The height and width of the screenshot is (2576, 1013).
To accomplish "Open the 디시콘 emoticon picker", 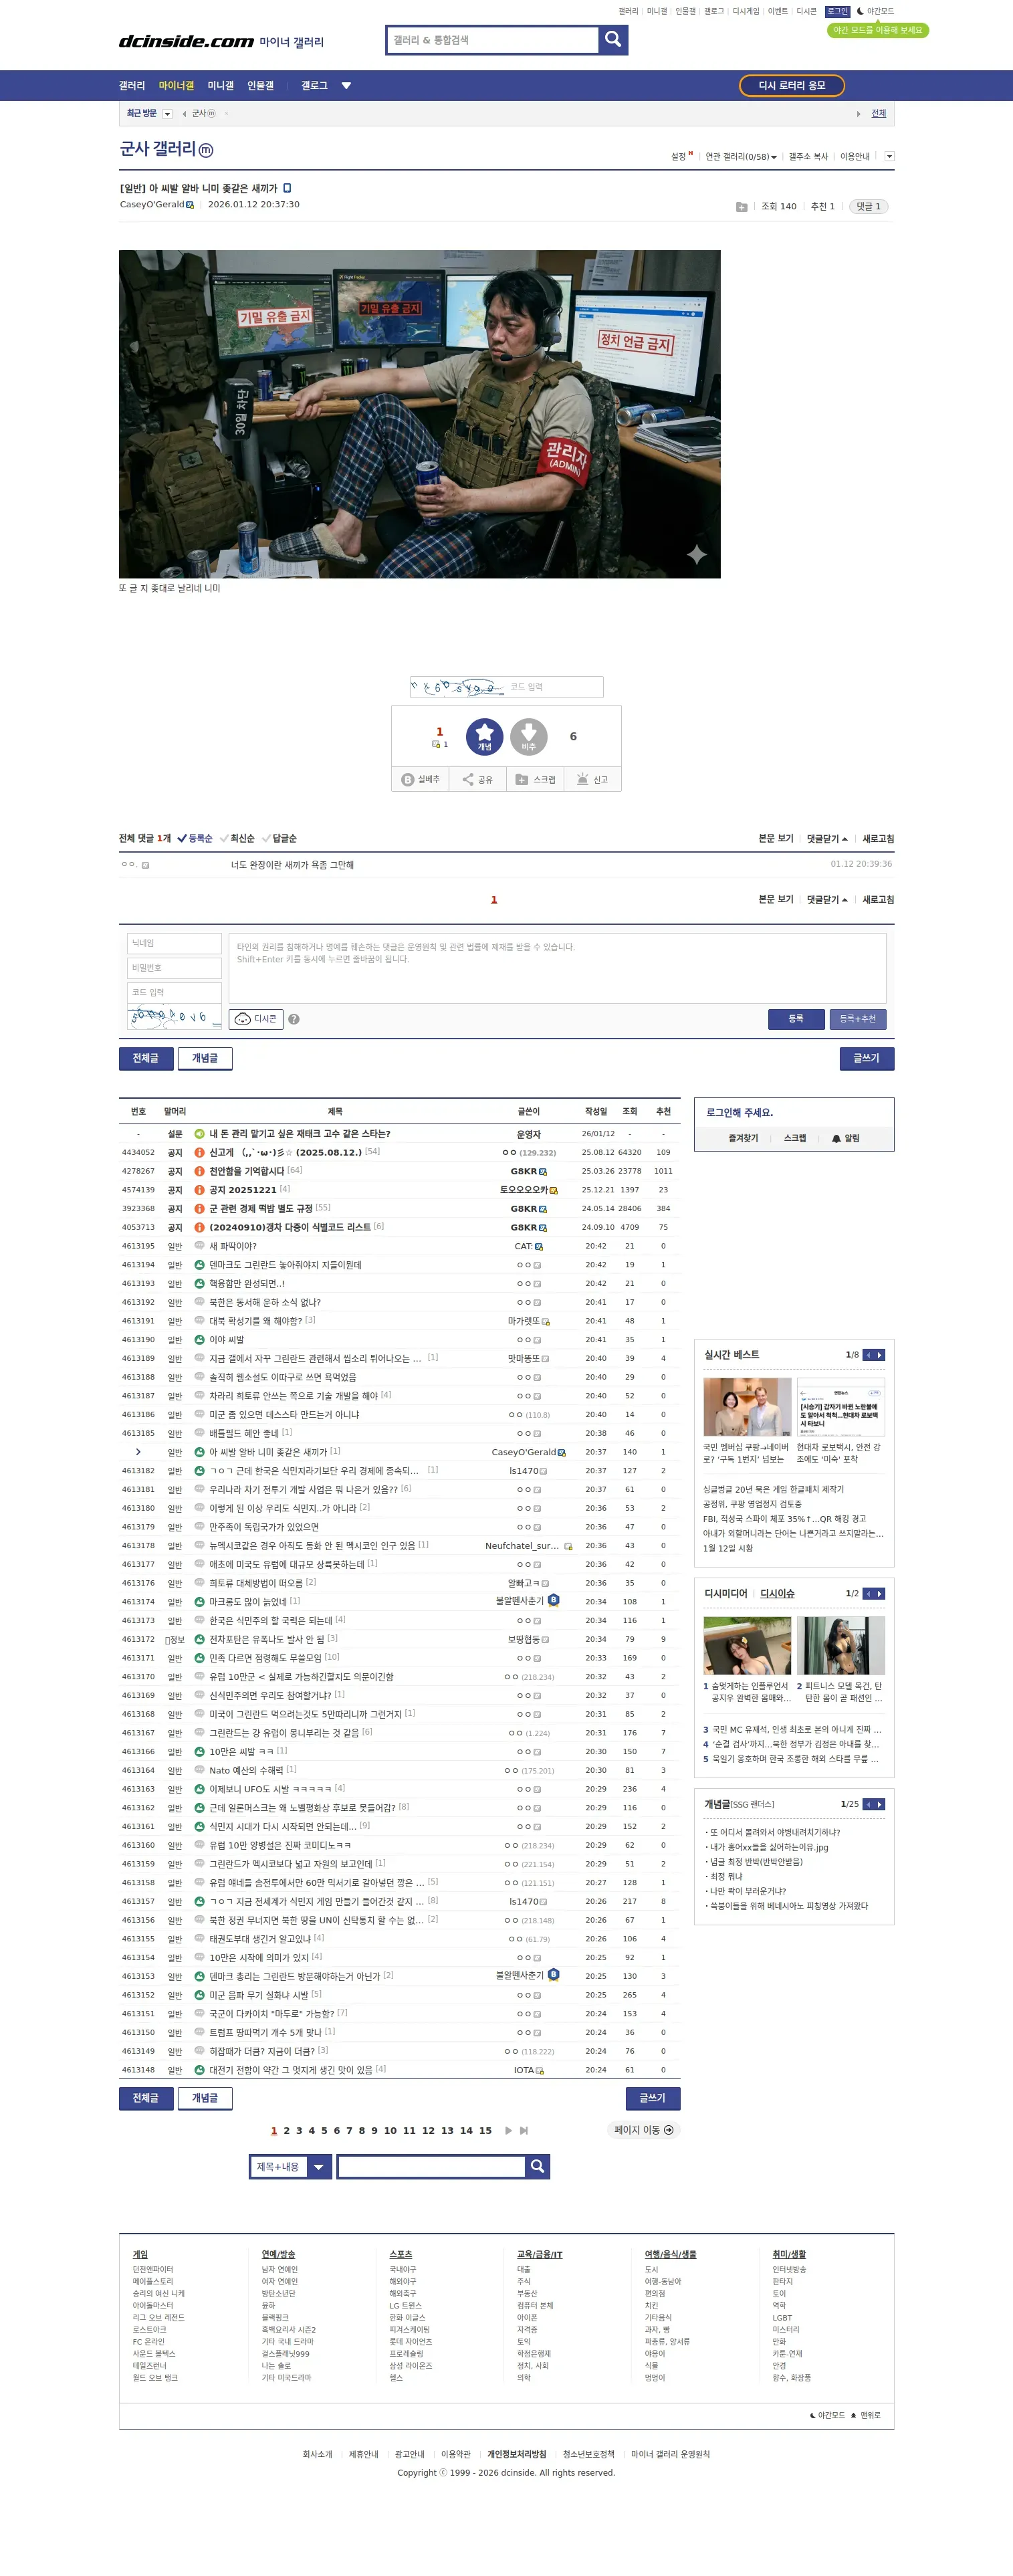I will (256, 1019).
